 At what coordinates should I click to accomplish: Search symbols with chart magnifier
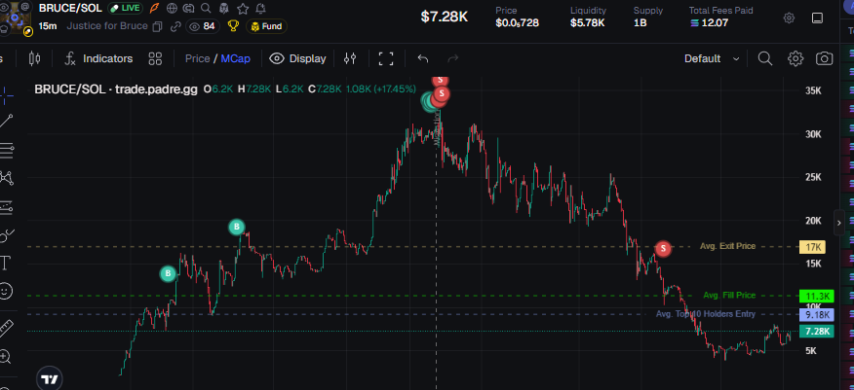(x=765, y=58)
